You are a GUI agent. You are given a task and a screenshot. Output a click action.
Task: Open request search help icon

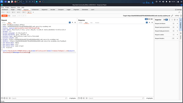click(x=2, y=98)
